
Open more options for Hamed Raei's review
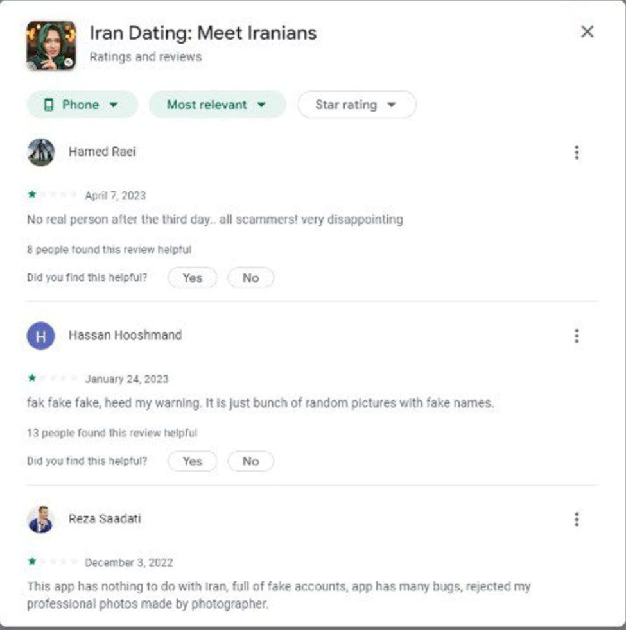[x=577, y=152]
